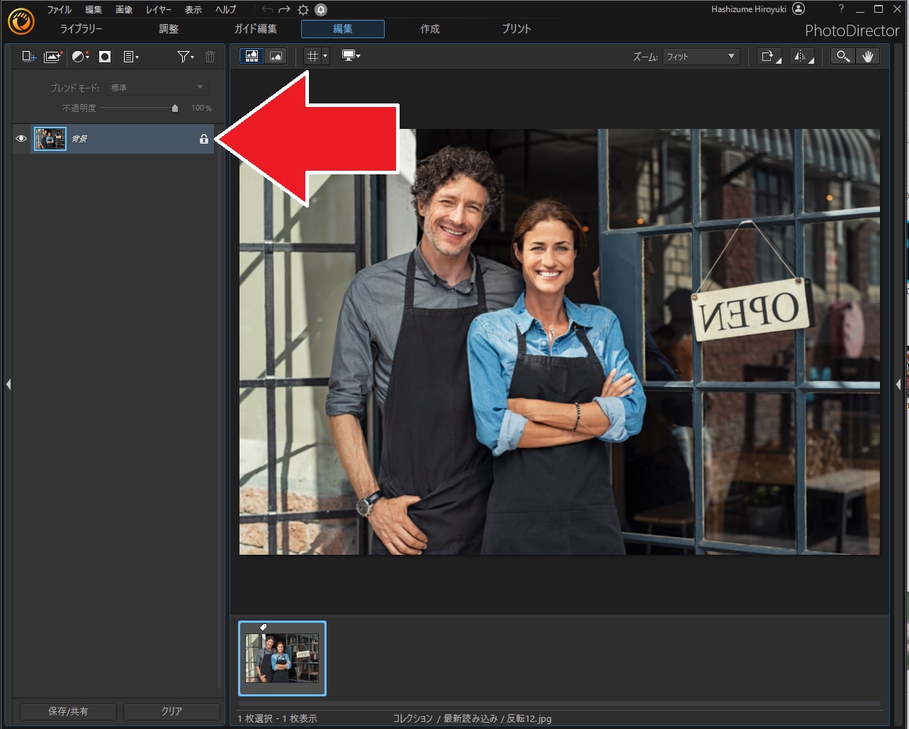Open the レイヤー menu
Viewport: 909px width, 729px height.
coord(159,10)
